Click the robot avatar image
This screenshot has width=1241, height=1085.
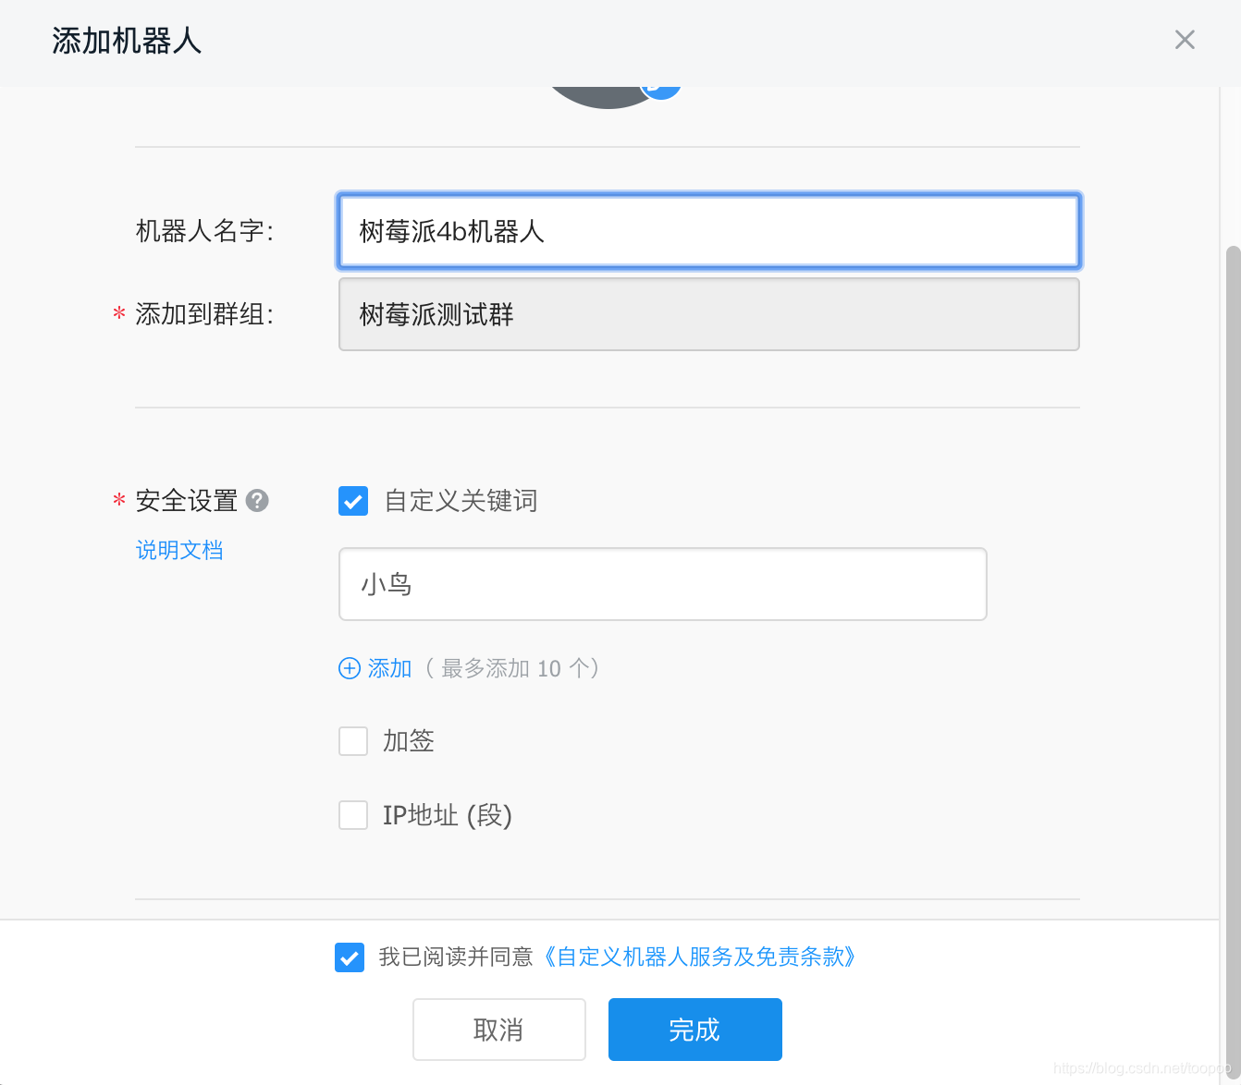[x=606, y=97]
